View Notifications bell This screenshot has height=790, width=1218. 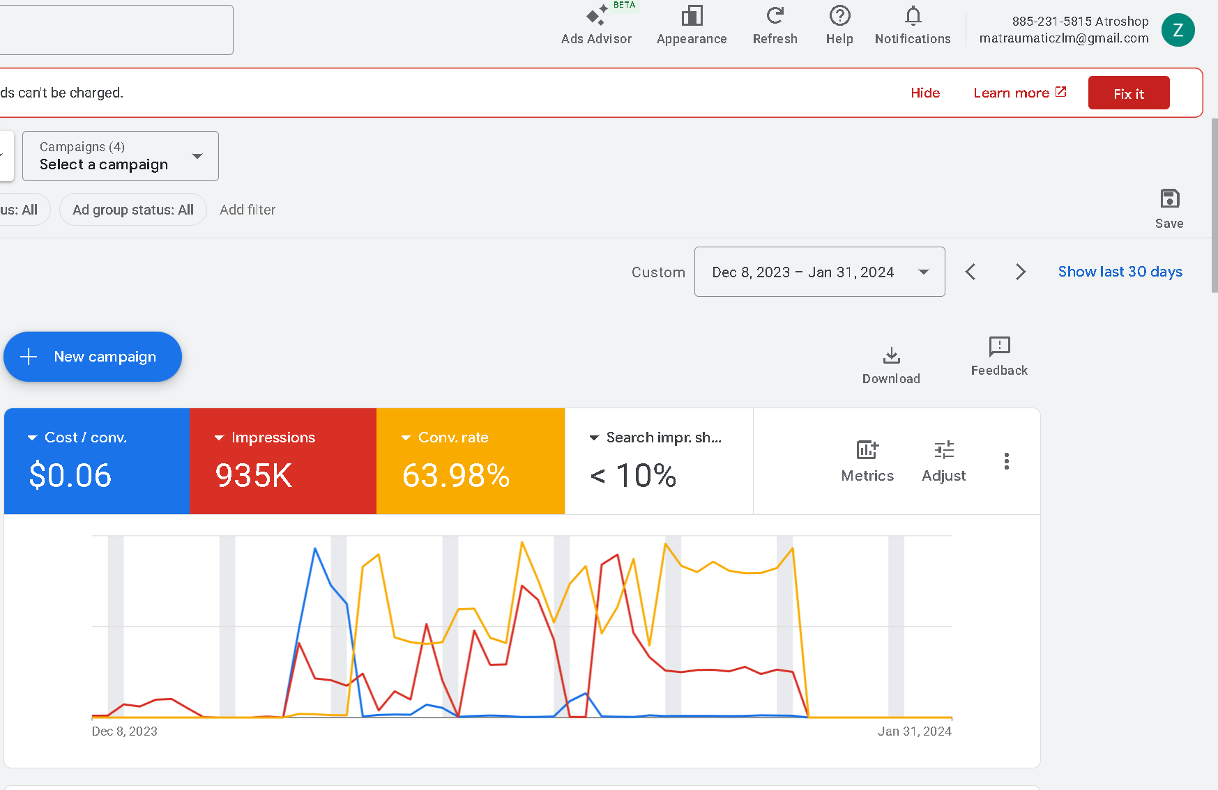pyautogui.click(x=913, y=26)
